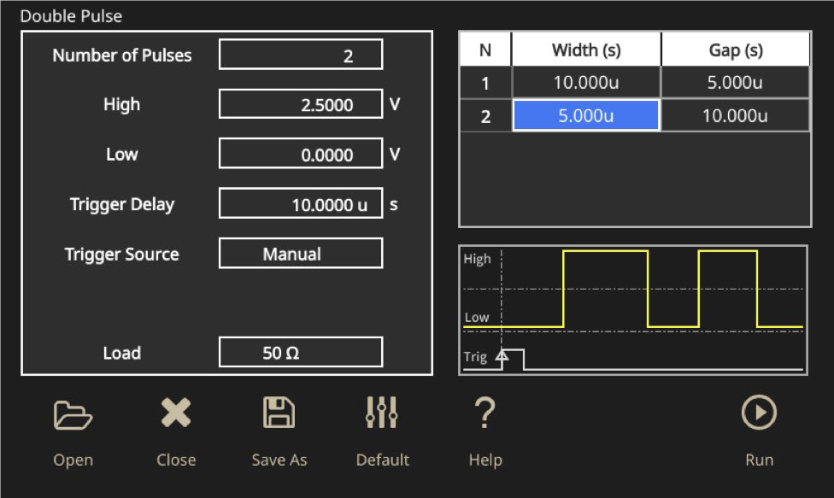Image resolution: width=834 pixels, height=498 pixels.
Task: Open Help with the question mark icon
Action: point(485,414)
